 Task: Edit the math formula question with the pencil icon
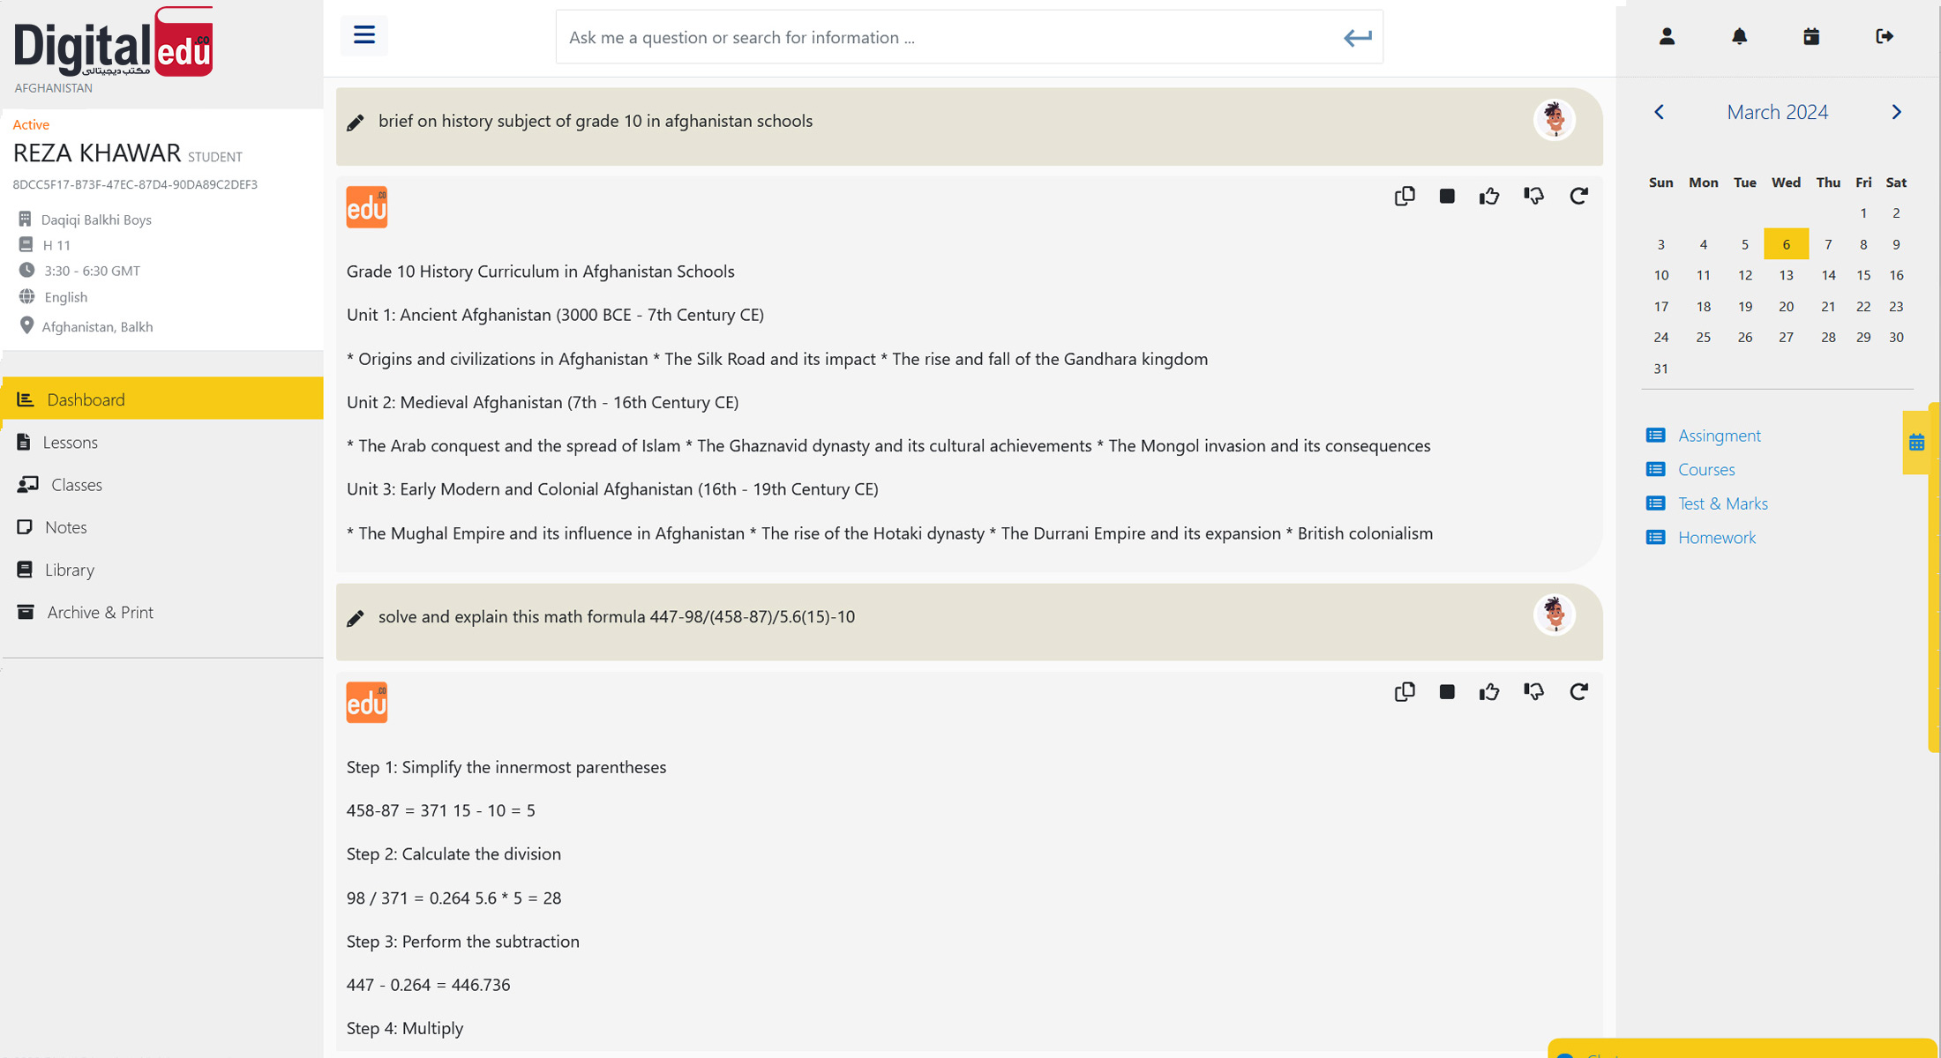[x=356, y=618]
